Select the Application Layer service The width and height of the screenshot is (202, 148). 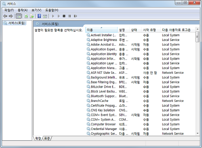pyautogui.click(x=141, y=63)
